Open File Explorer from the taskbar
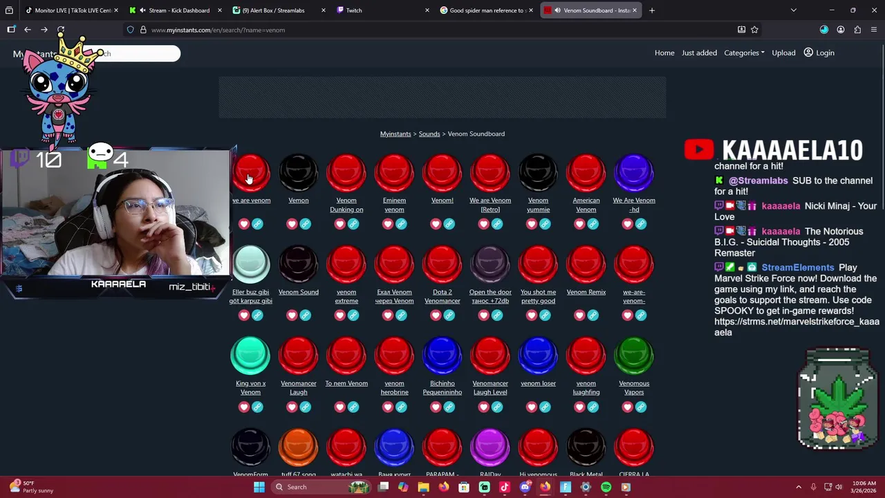 (x=424, y=487)
